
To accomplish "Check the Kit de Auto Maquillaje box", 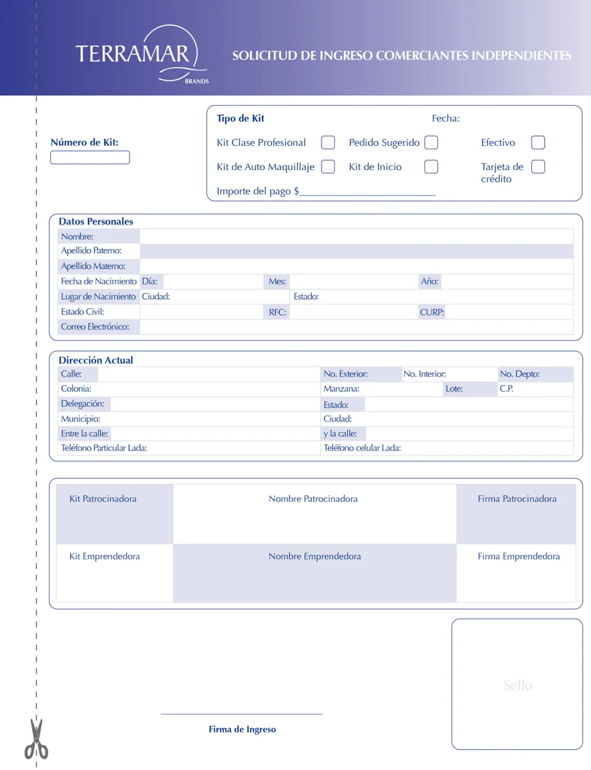I will (x=328, y=167).
